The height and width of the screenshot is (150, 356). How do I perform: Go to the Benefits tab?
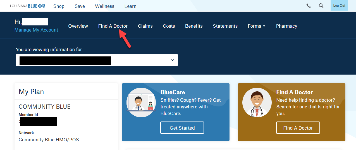click(194, 26)
